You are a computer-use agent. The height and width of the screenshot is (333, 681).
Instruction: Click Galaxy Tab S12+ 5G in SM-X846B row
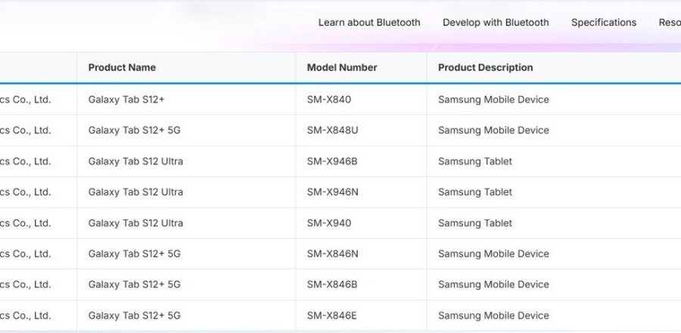pyautogui.click(x=134, y=285)
